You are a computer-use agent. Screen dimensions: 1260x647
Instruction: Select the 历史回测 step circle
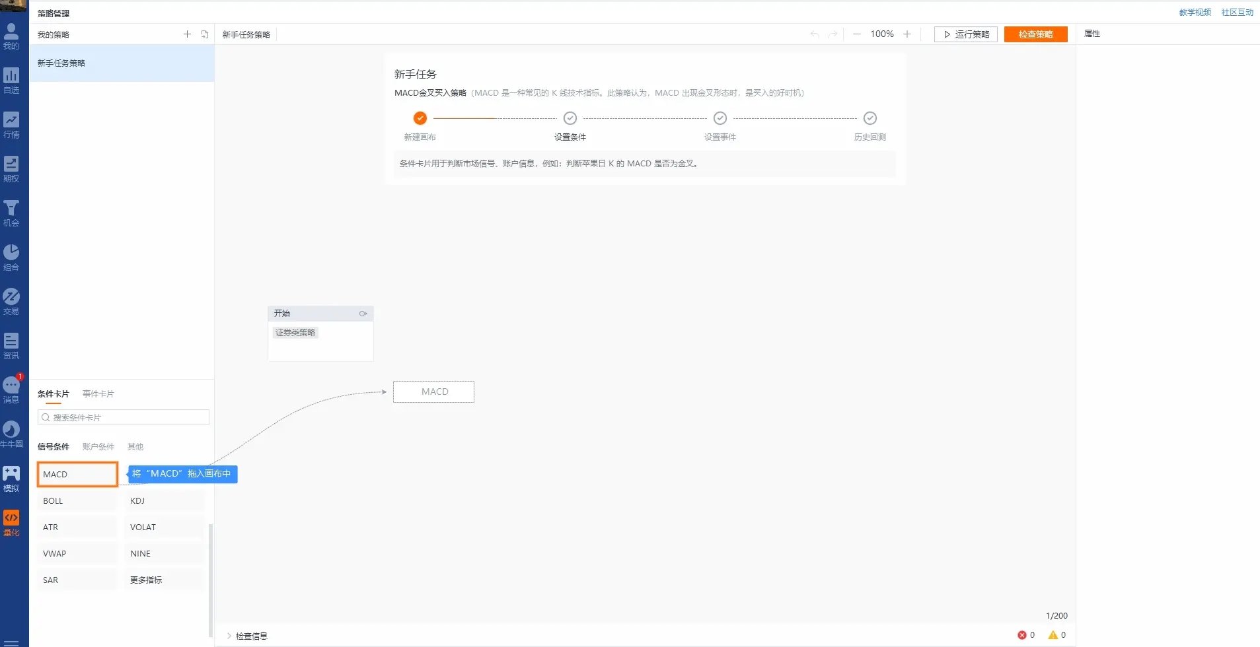click(870, 118)
